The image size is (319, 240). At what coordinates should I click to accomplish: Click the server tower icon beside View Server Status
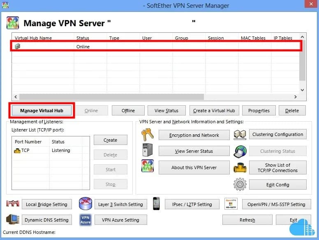pos(148,150)
